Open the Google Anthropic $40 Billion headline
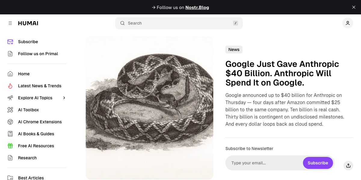Image resolution: width=361 pixels, height=180 pixels. point(282,73)
